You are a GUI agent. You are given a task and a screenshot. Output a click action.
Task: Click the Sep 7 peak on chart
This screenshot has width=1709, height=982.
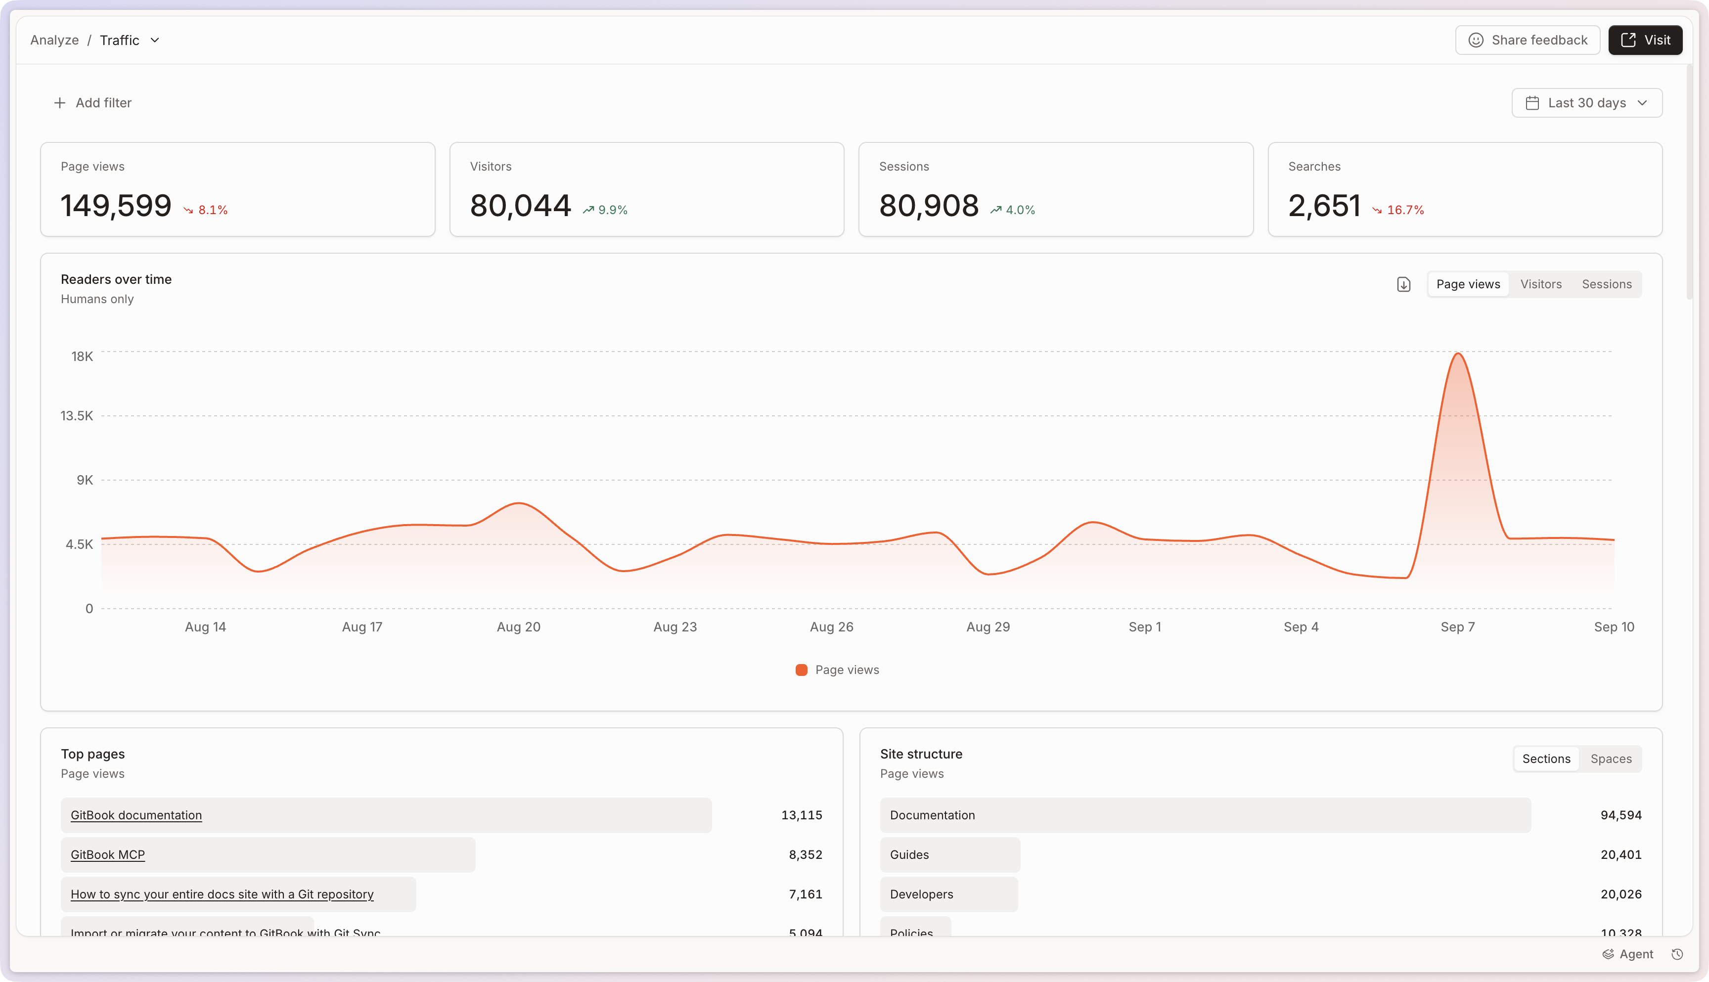(x=1458, y=354)
